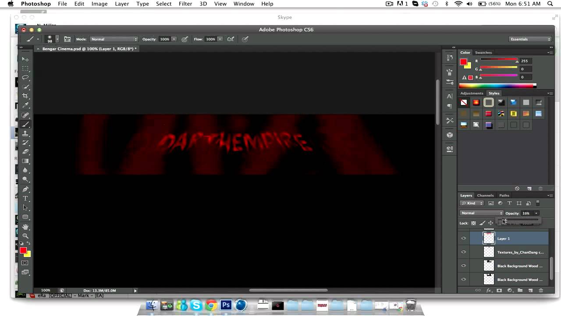Switch to the Paths tab
Screen dimensions: 561x316
click(x=504, y=196)
